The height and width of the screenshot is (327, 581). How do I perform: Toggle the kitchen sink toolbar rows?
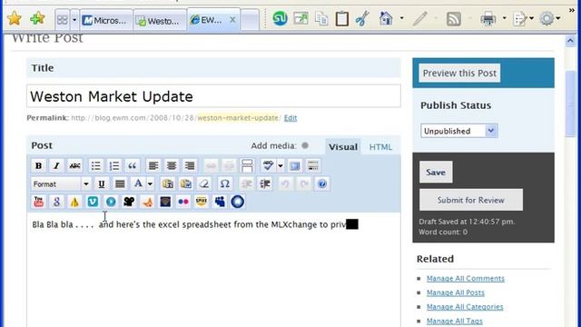(x=313, y=165)
